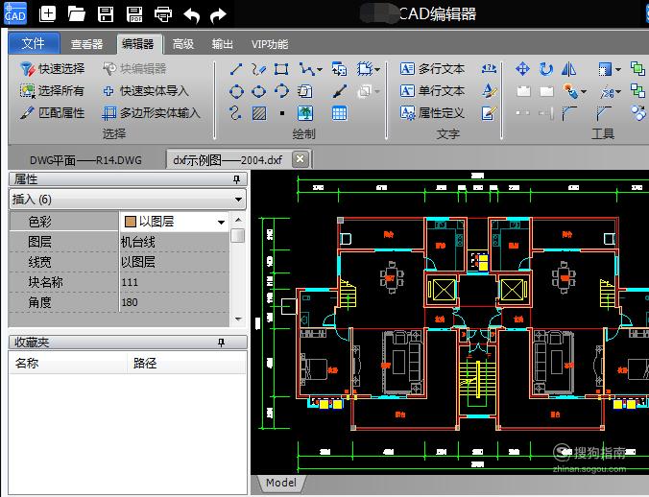The width and height of the screenshot is (649, 497).
Task: Click the 路径 column header in Favorites
Action: (x=186, y=364)
